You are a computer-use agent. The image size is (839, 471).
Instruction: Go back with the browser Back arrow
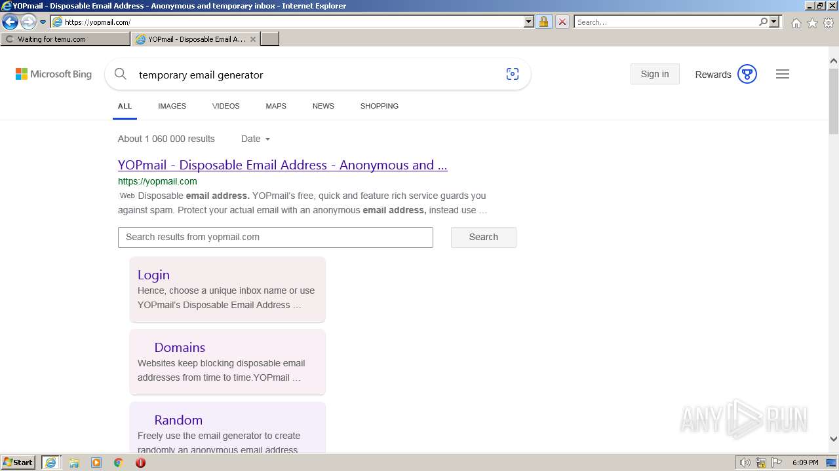10,22
